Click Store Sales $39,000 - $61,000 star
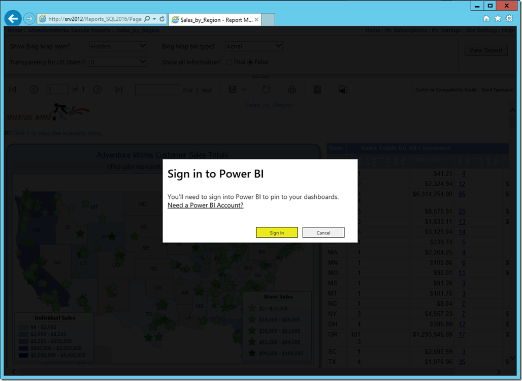 [x=252, y=331]
